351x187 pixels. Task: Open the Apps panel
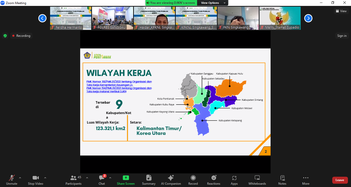pyautogui.click(x=234, y=180)
